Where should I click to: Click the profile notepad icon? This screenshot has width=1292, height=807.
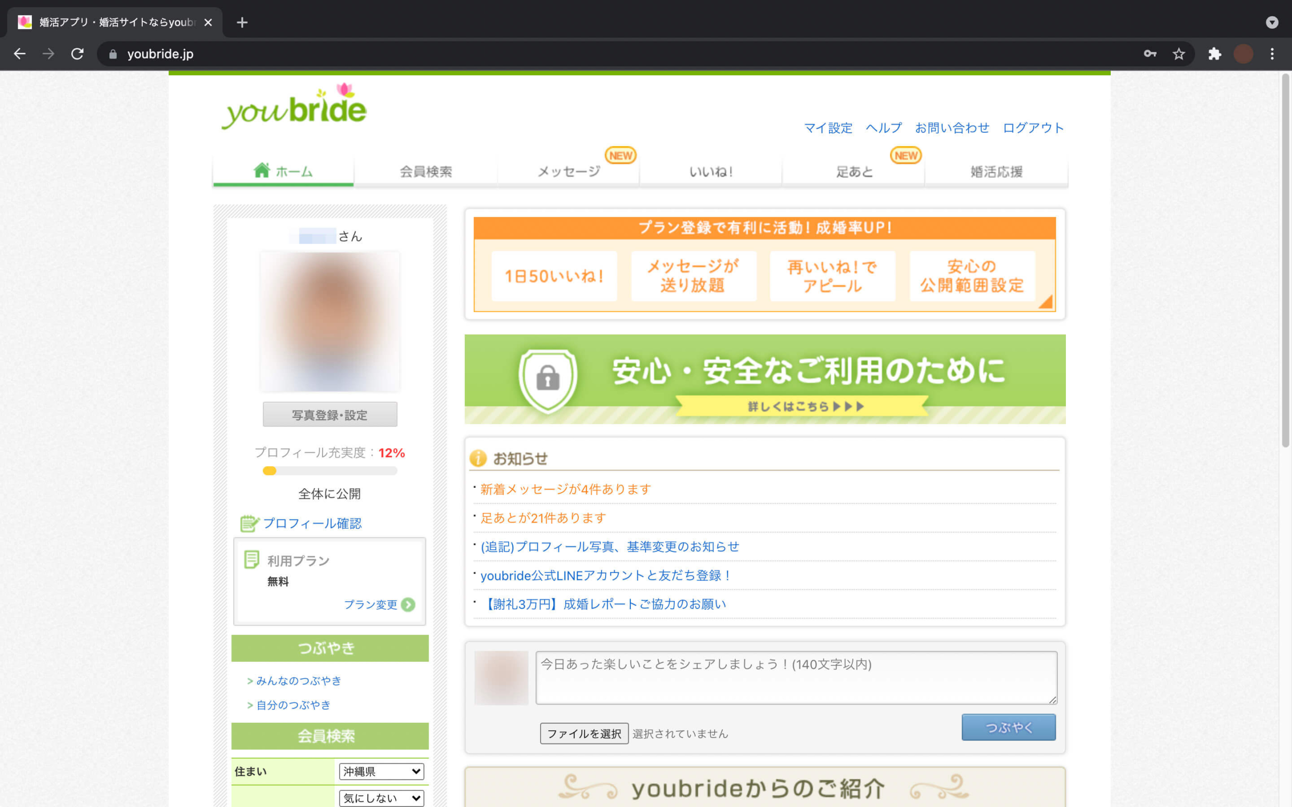(249, 523)
